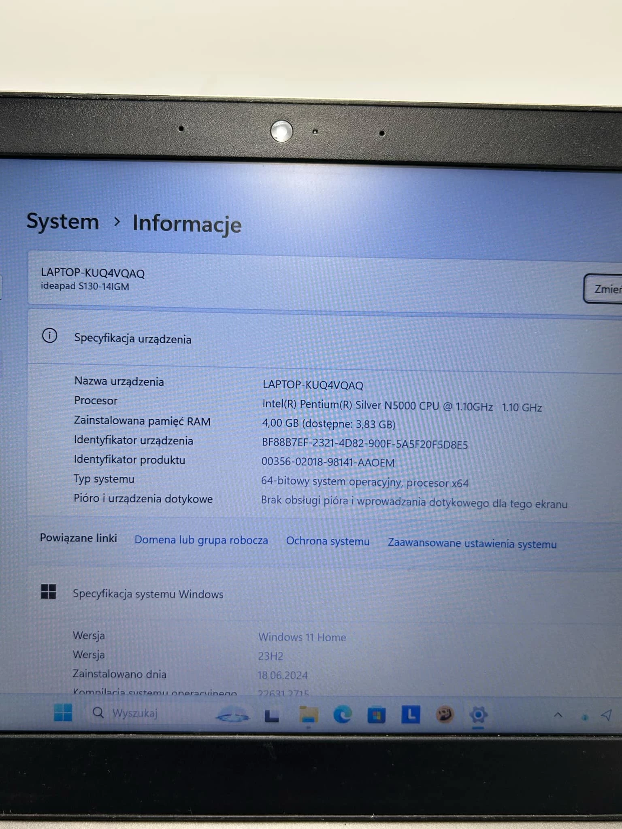This screenshot has height=829, width=622.
Task: Select the 4,00 GB RAM value
Action: point(328,423)
